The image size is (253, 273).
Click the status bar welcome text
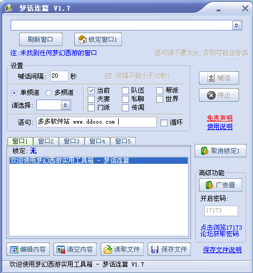click(76, 264)
